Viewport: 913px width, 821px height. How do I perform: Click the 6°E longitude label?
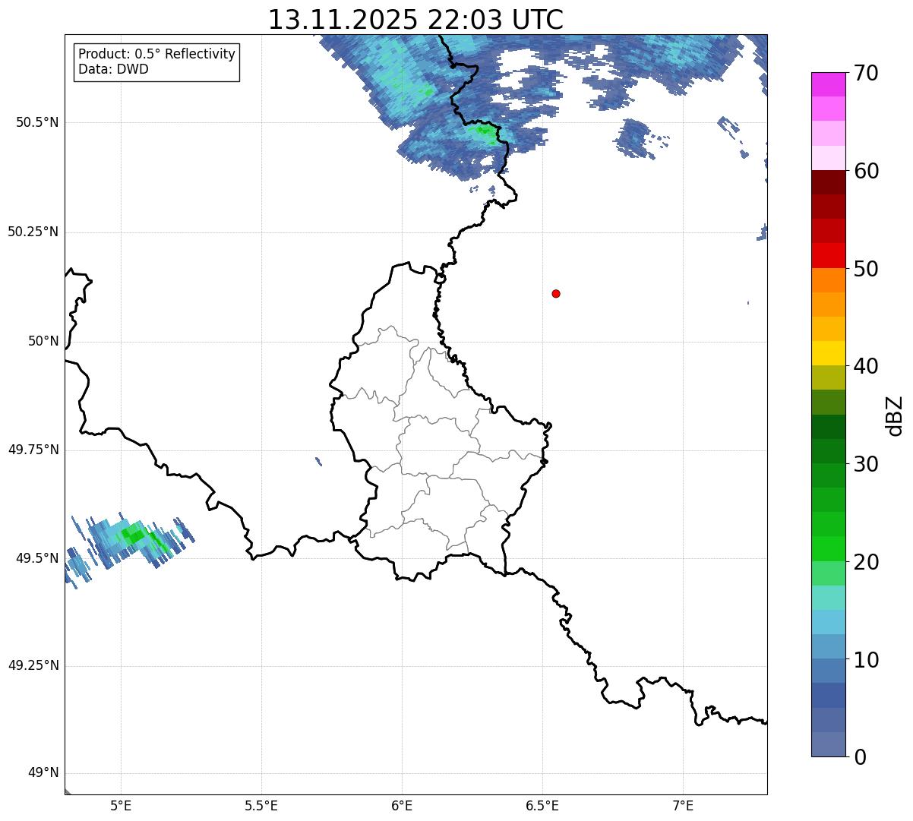[x=402, y=805]
